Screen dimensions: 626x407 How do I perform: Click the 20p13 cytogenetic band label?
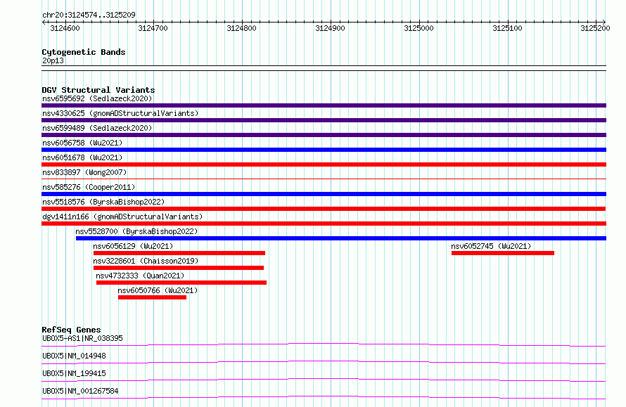53,60
